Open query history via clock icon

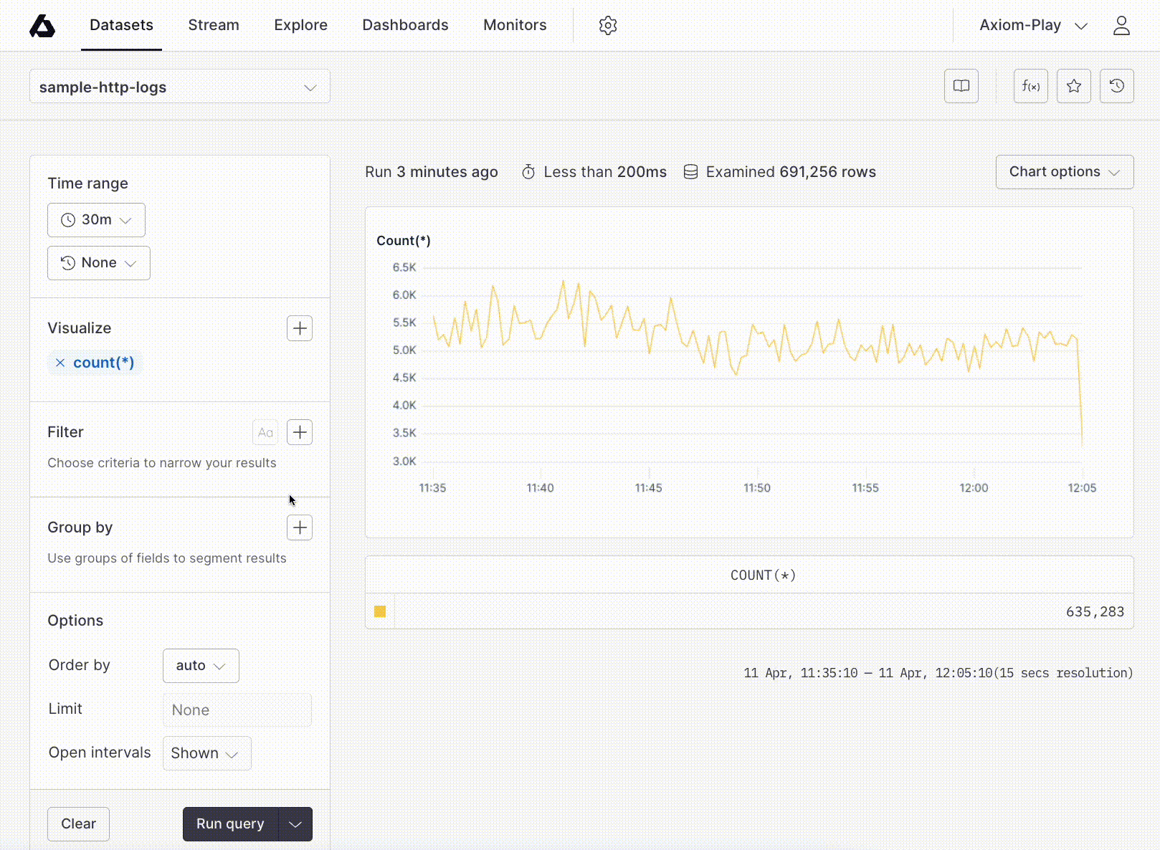click(x=1116, y=86)
